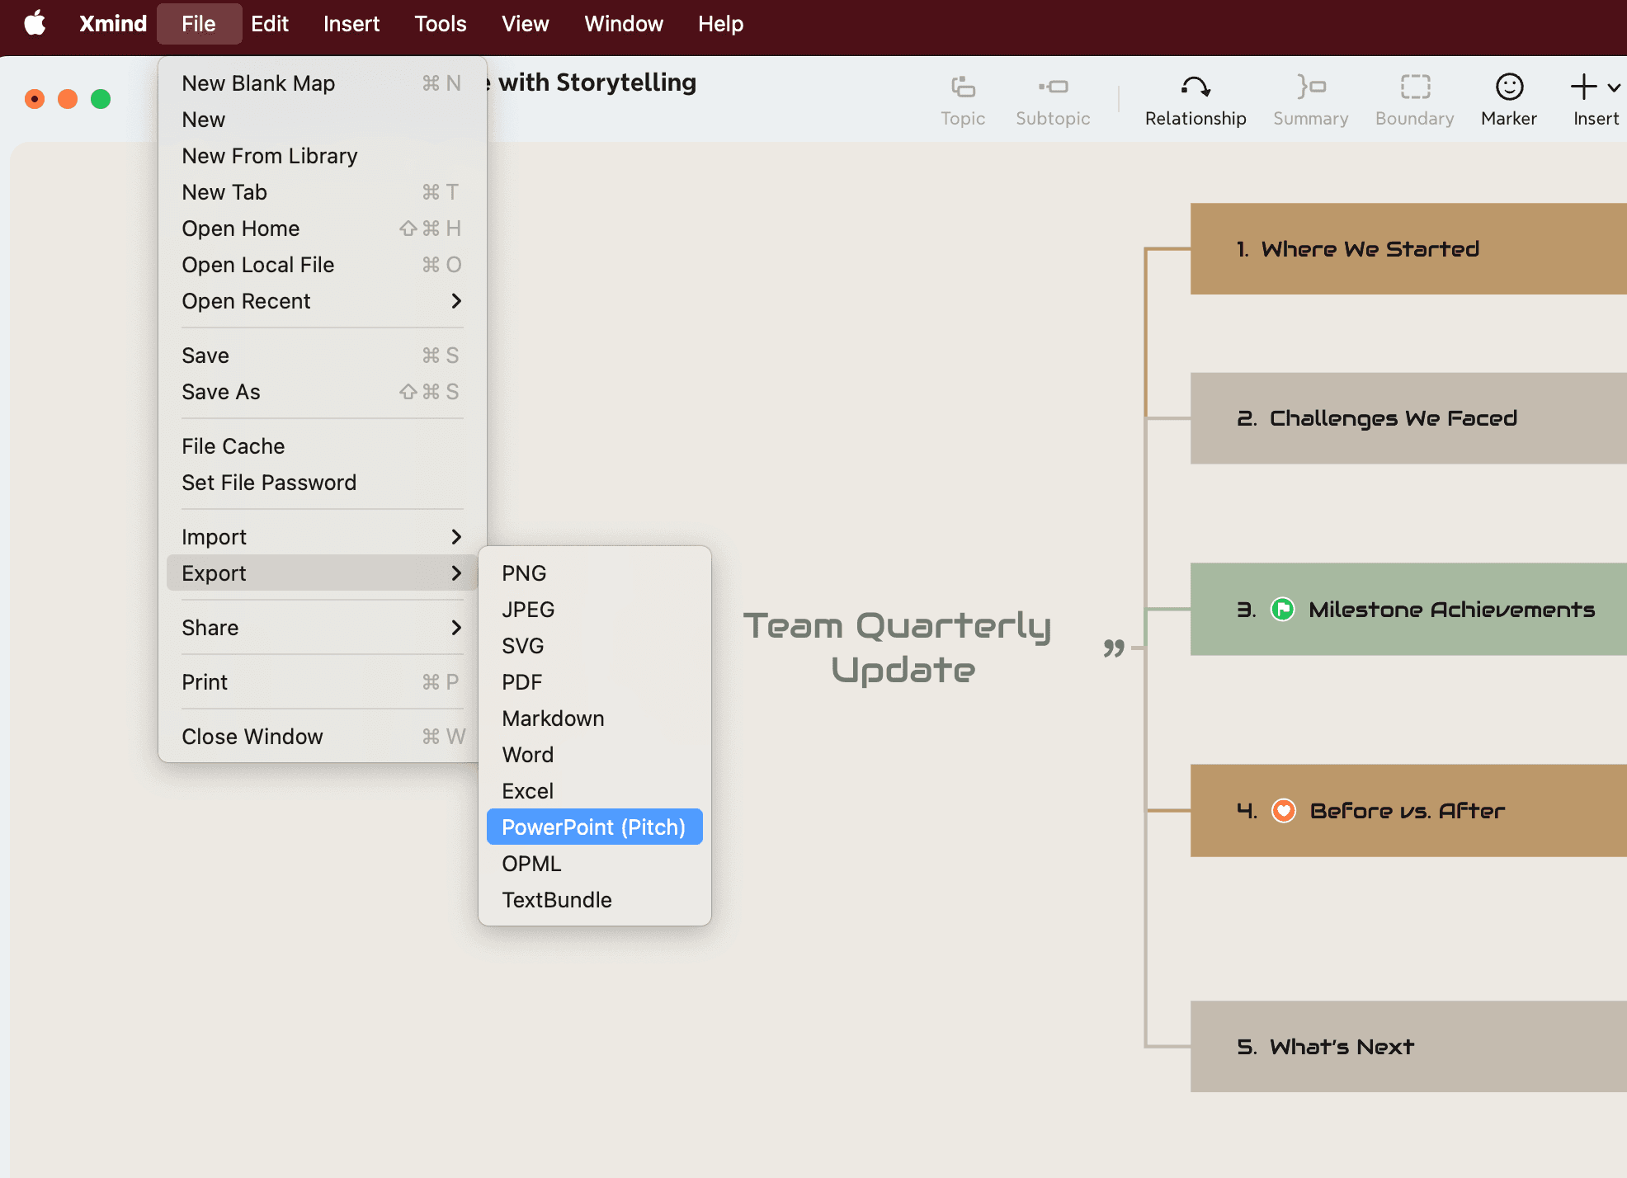The image size is (1627, 1178).
Task: Expand the Export submenu arrow
Action: [x=456, y=573]
